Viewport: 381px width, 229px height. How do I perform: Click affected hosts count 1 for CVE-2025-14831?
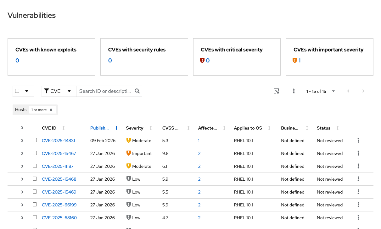(199, 141)
